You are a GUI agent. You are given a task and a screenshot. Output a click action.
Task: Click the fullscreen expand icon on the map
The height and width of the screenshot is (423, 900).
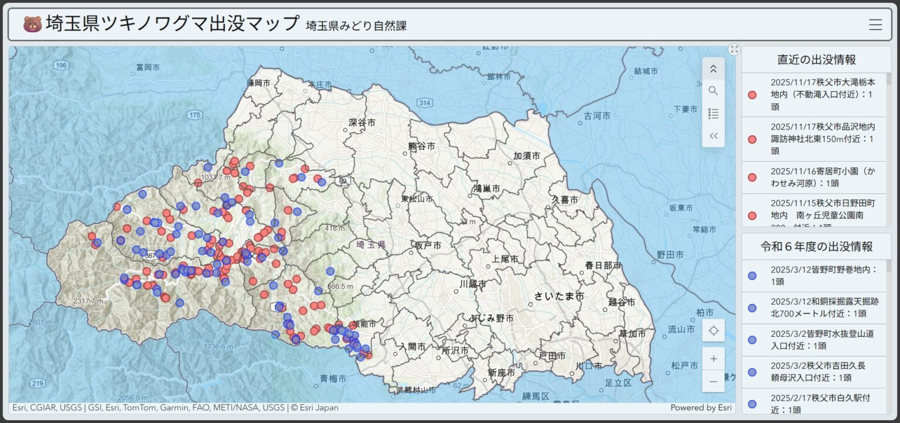(734, 49)
